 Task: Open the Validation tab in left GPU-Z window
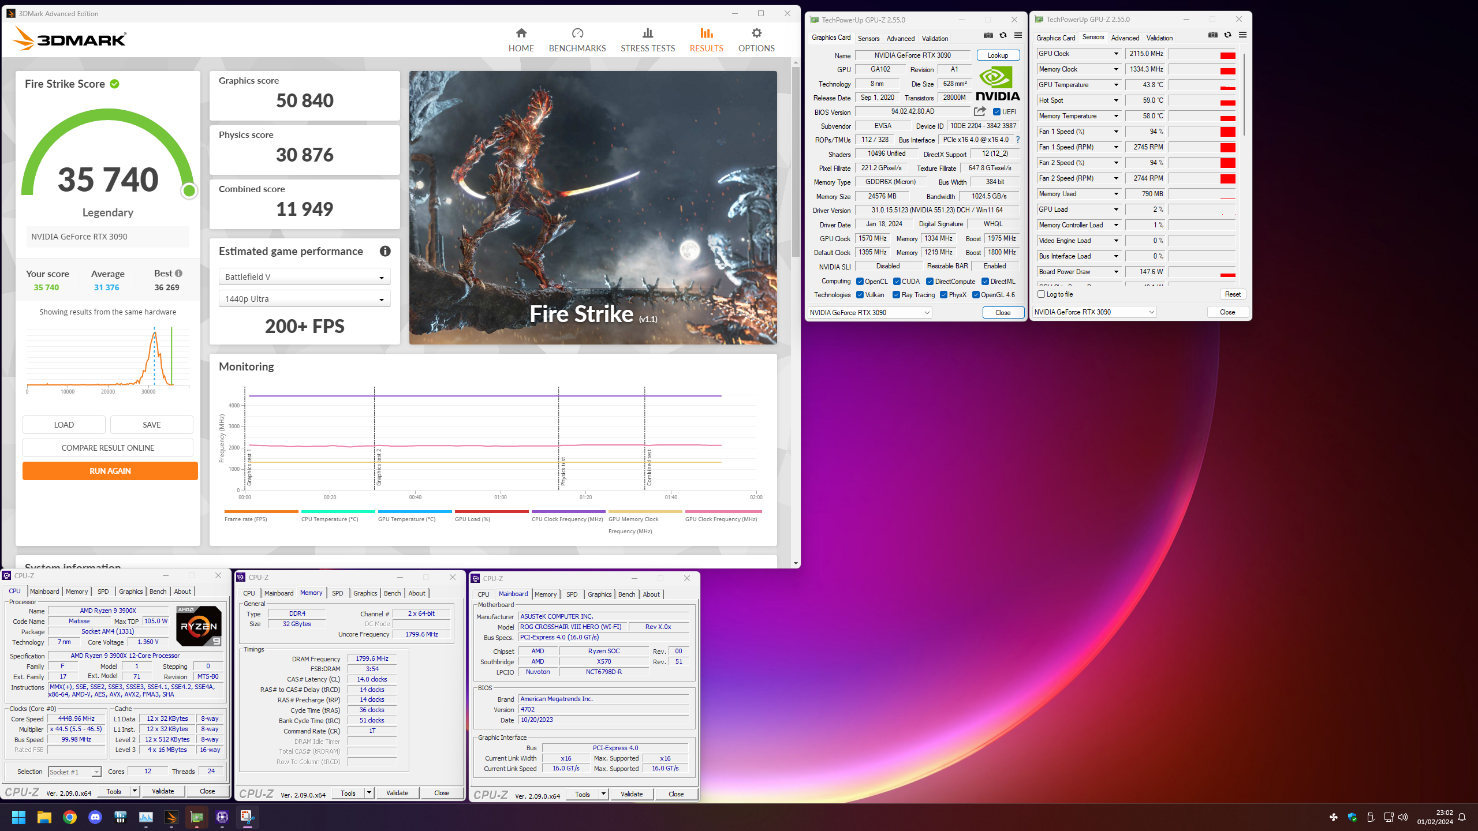935,39
